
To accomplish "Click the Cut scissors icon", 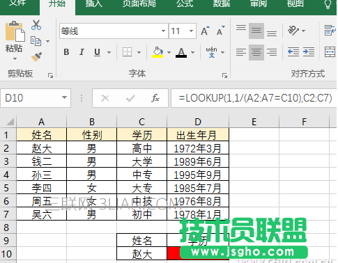I will 36,25.
